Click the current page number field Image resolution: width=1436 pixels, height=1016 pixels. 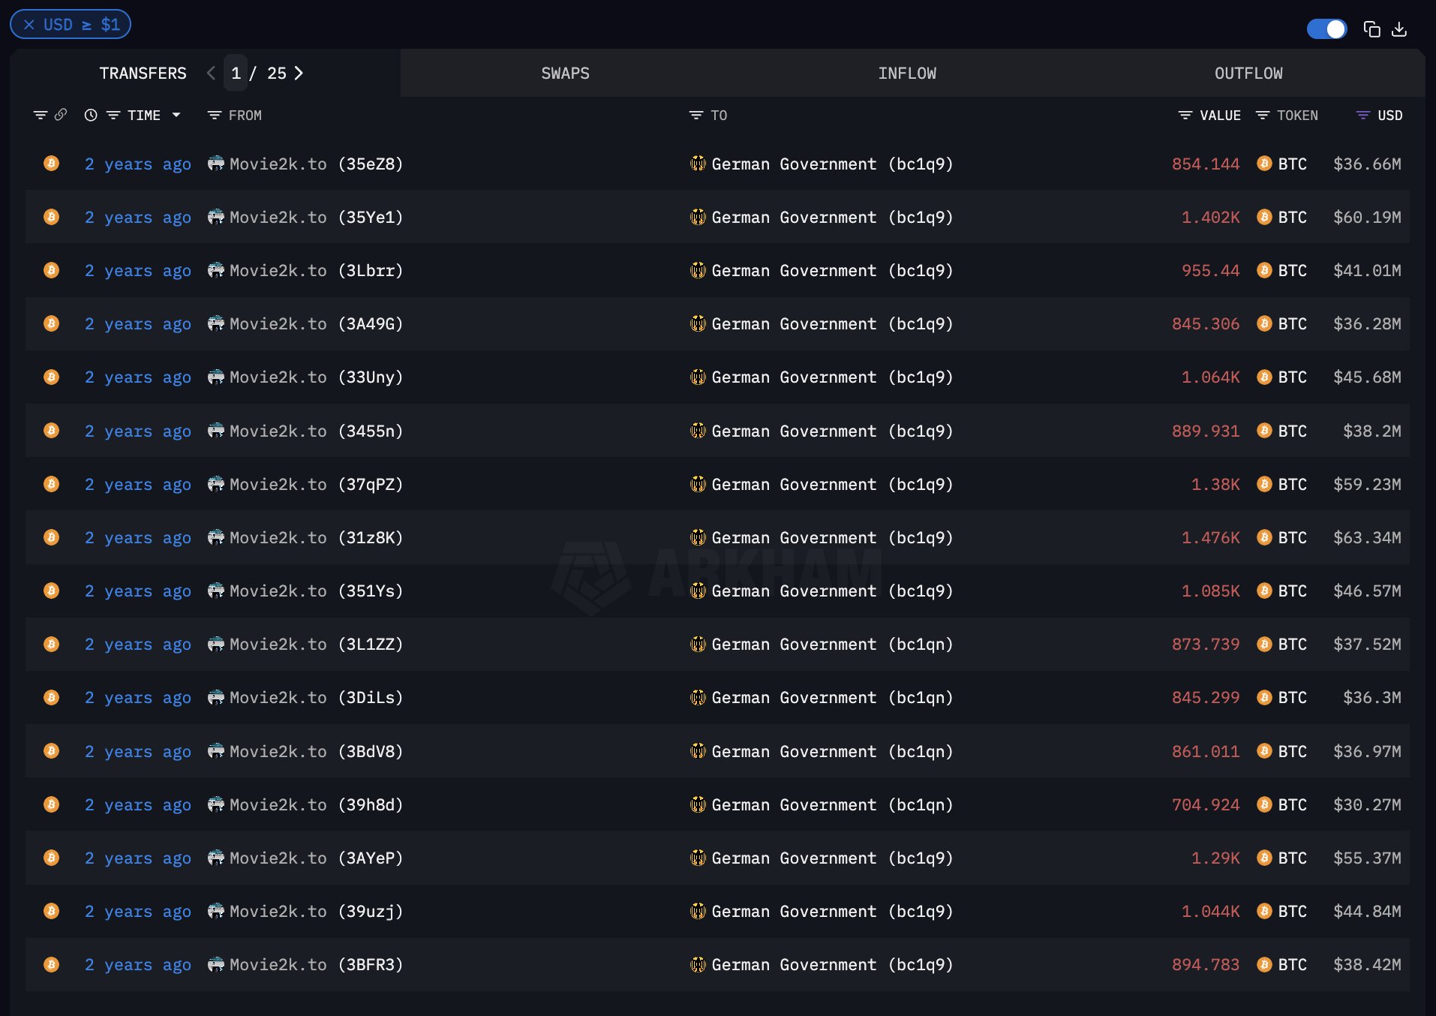[236, 73]
